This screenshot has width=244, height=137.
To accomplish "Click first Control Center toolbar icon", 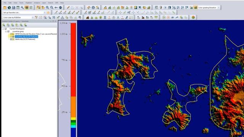I will (x=4, y=25).
